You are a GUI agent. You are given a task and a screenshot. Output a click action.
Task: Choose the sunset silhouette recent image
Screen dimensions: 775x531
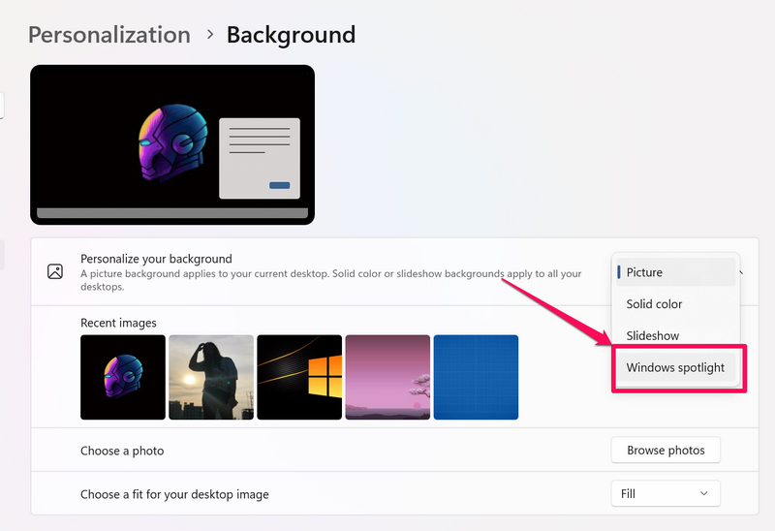tap(211, 377)
